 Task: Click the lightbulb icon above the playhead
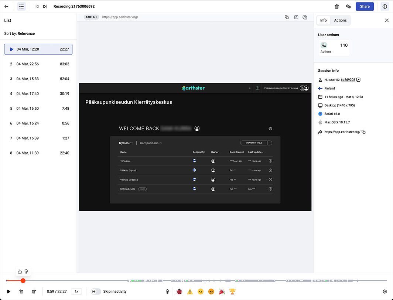(x=26, y=272)
